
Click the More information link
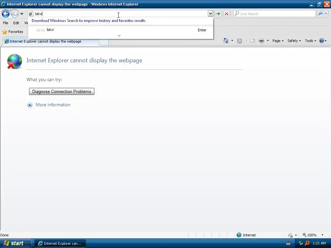[53, 105]
